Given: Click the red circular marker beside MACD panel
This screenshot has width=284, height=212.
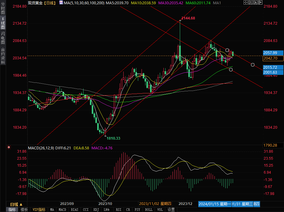Looking at the screenshot, I should (9, 148).
